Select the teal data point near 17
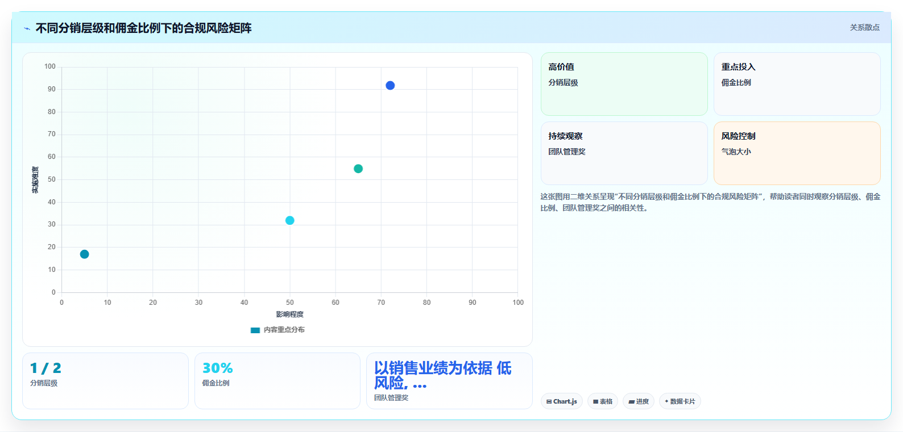This screenshot has width=903, height=432. [x=85, y=254]
